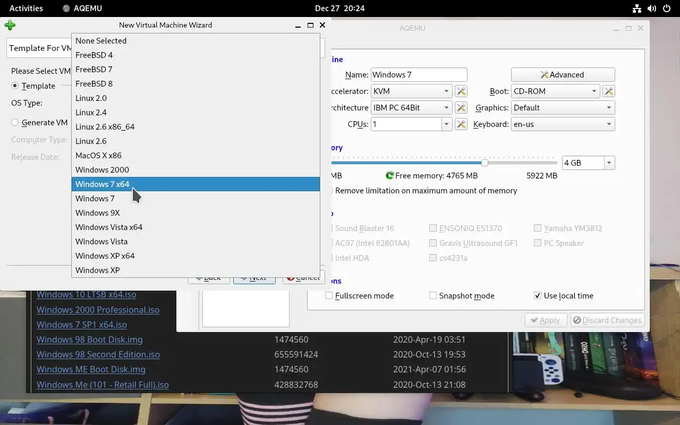Screen dimensions: 680x425
Task: Choose Windows Vista x64 template entry
Action: tap(195, 227)
